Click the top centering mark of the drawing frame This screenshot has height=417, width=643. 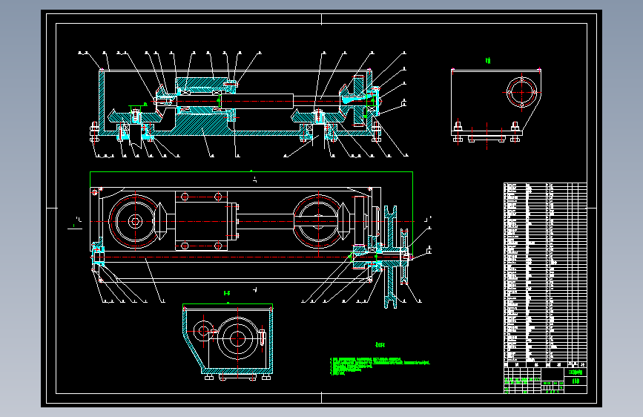[322, 19]
